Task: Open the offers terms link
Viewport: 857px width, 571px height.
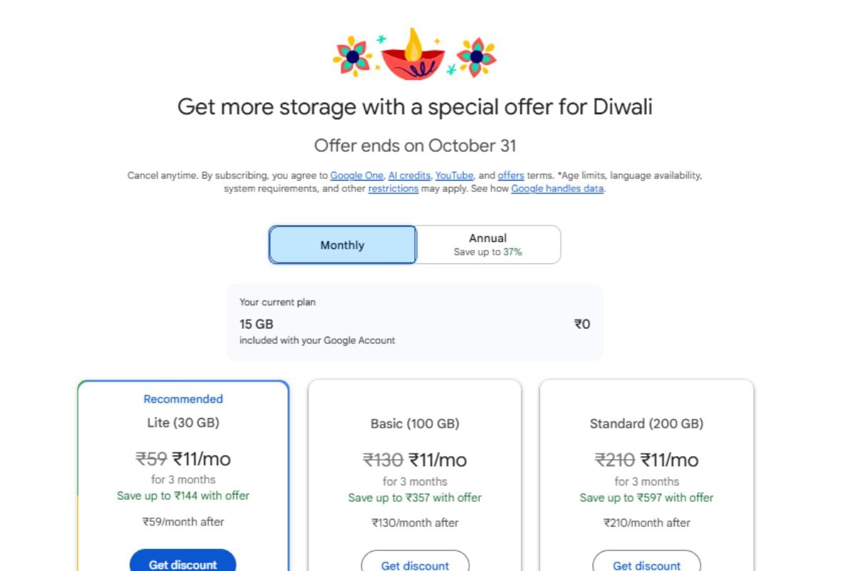Action: tap(511, 176)
